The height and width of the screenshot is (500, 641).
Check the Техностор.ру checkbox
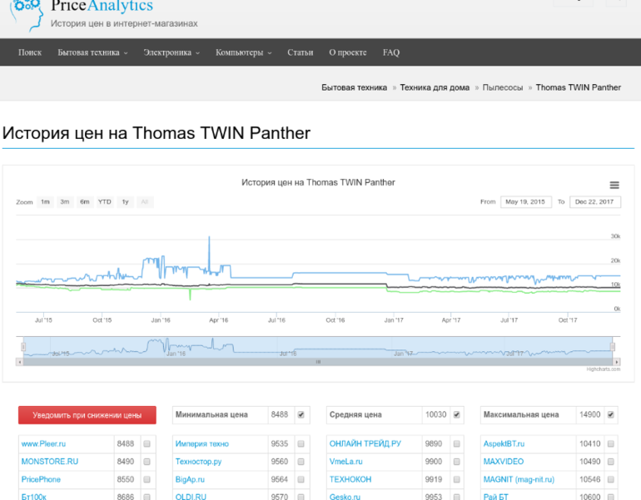(301, 462)
